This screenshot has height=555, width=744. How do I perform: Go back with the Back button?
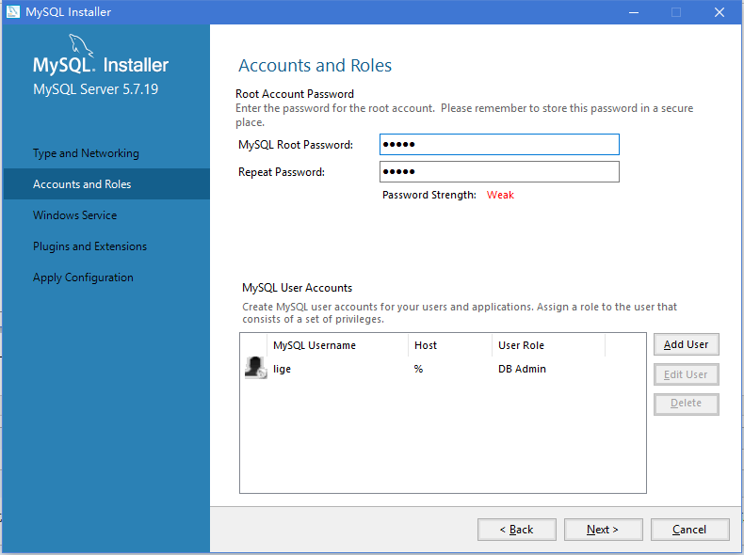click(x=517, y=530)
